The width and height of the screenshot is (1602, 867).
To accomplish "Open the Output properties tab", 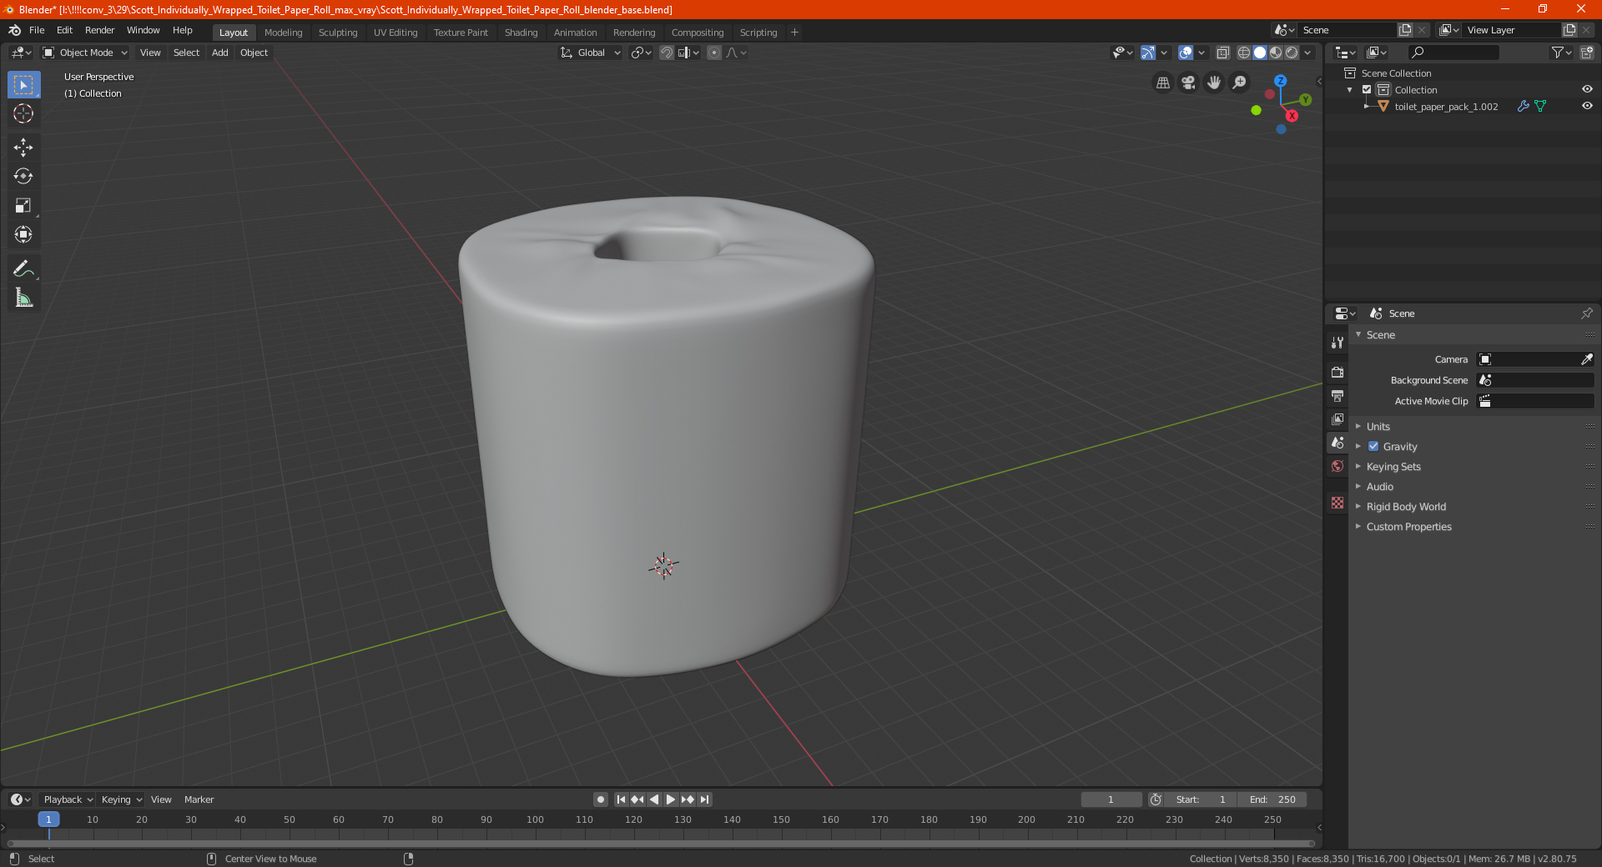I will [1338, 395].
